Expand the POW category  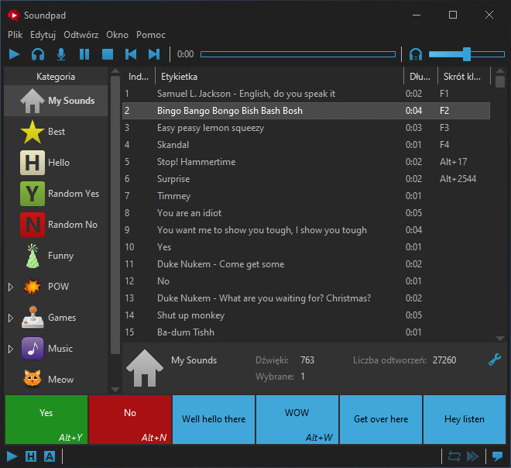(10, 287)
